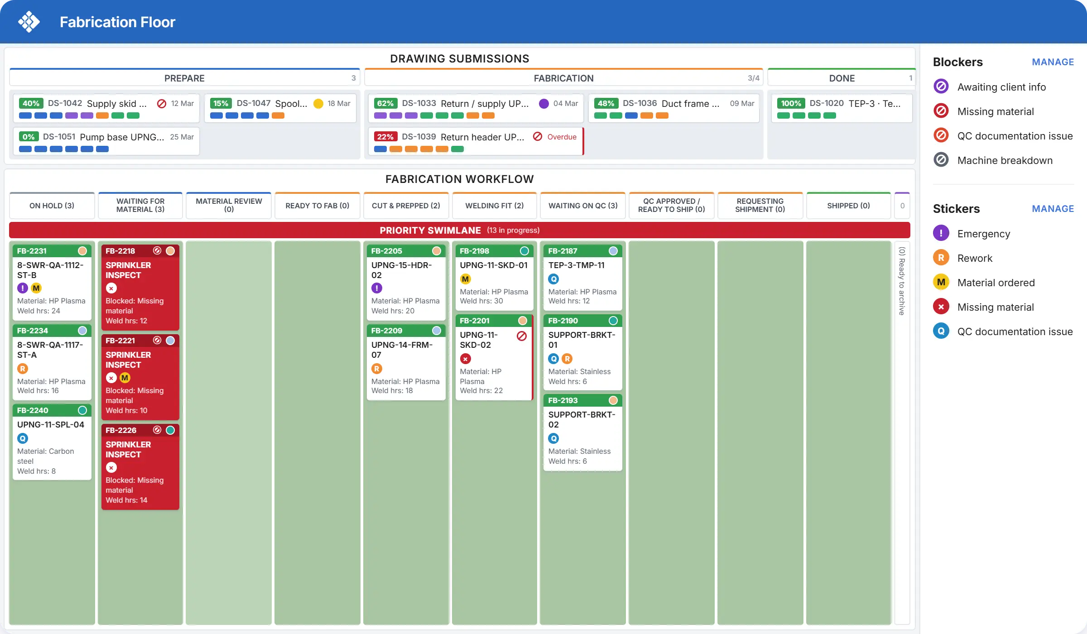Image resolution: width=1087 pixels, height=634 pixels.
Task: Click the Overdue label on DS-1039
Action: click(x=562, y=137)
